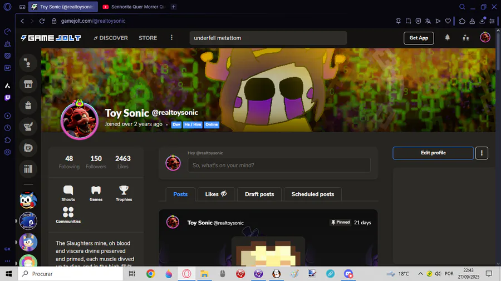This screenshot has width=501, height=281.
Task: Switch to the Posts tab
Action: click(x=180, y=194)
